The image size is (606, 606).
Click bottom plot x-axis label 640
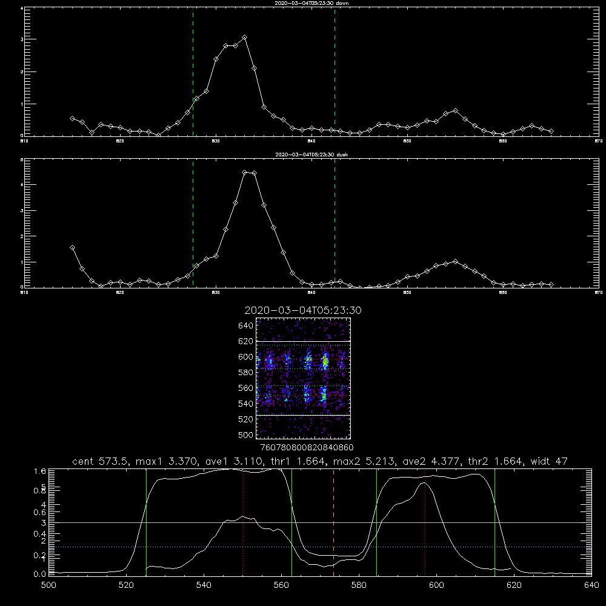pos(591,585)
